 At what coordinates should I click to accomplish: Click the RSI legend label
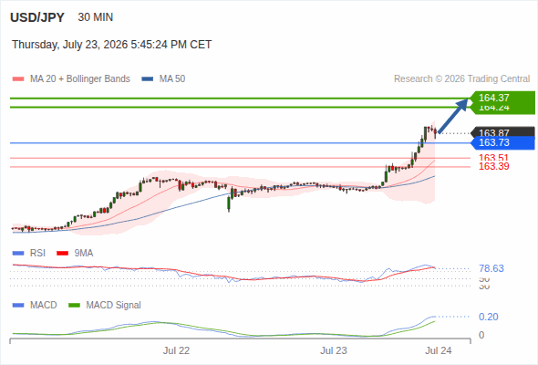point(37,253)
